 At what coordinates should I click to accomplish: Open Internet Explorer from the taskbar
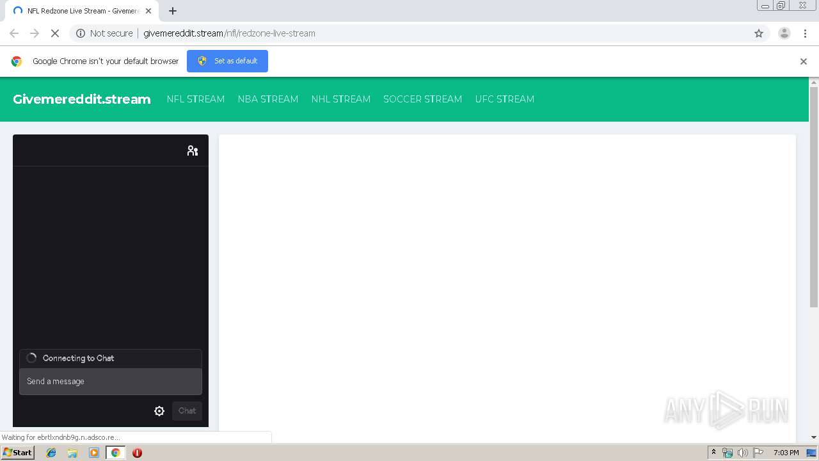(51, 453)
